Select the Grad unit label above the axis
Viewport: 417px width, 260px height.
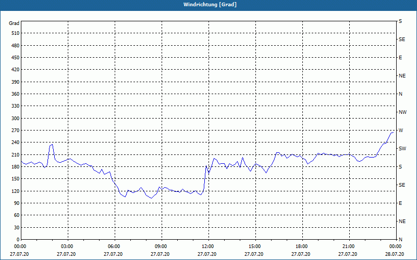(x=14, y=23)
